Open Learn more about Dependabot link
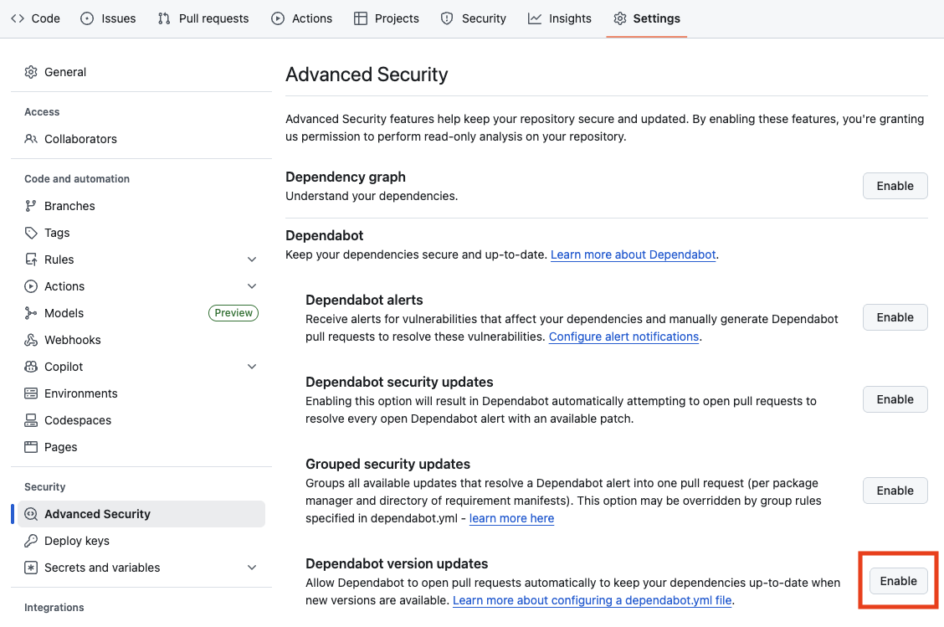Screen dimensions: 944x627 [633, 254]
